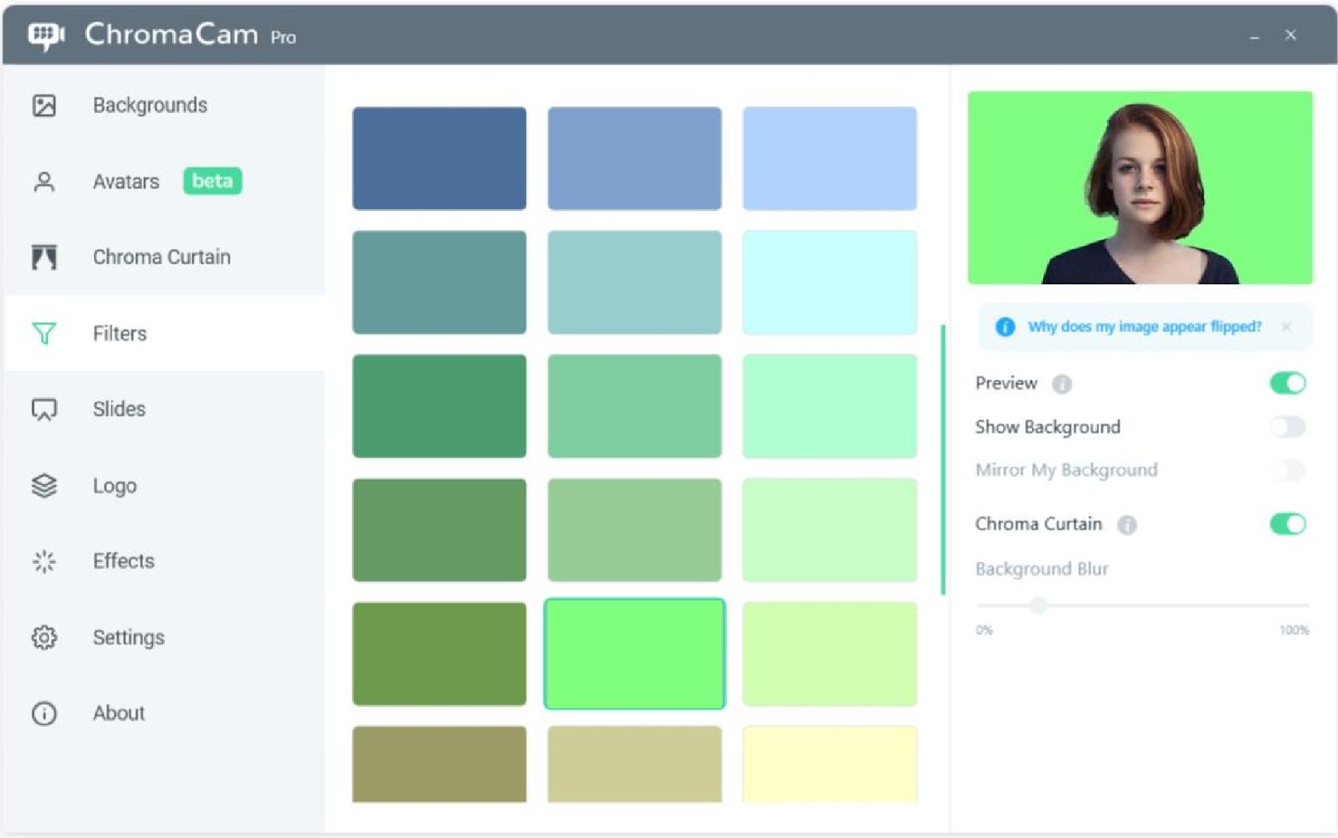Screen dimensions: 1338x838
Task: Click the Settings gear icon
Action: coord(43,637)
